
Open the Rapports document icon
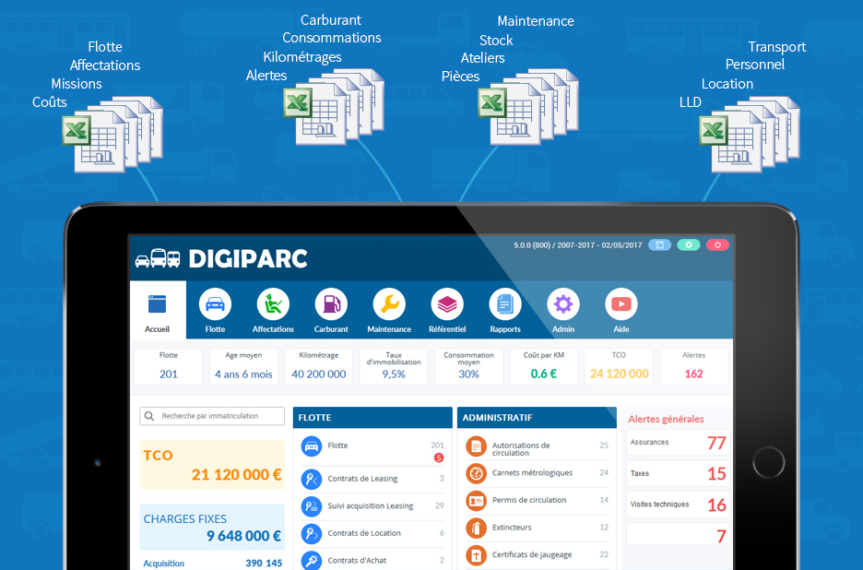coord(505,304)
